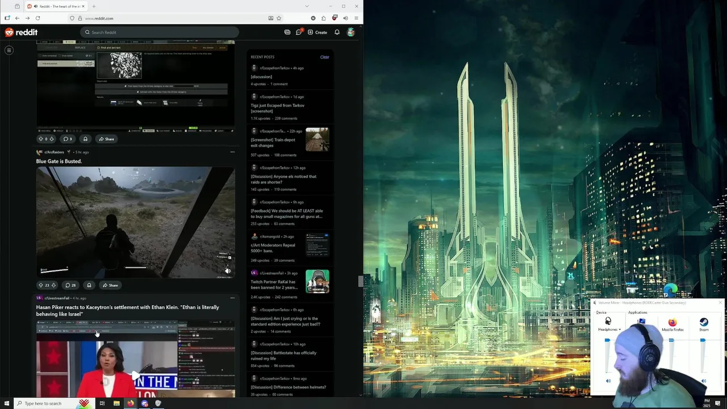727x409 pixels.
Task: Upvote the Blue Gate is Busted post
Action: pos(40,285)
